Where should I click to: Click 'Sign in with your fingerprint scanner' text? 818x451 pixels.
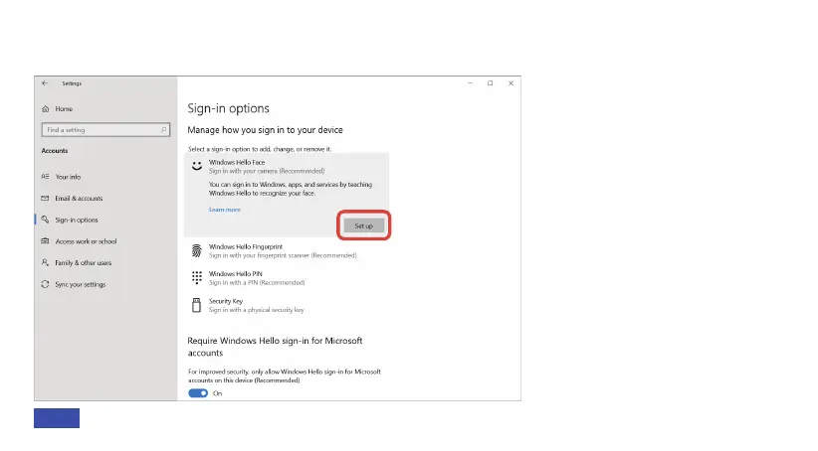tap(260, 255)
